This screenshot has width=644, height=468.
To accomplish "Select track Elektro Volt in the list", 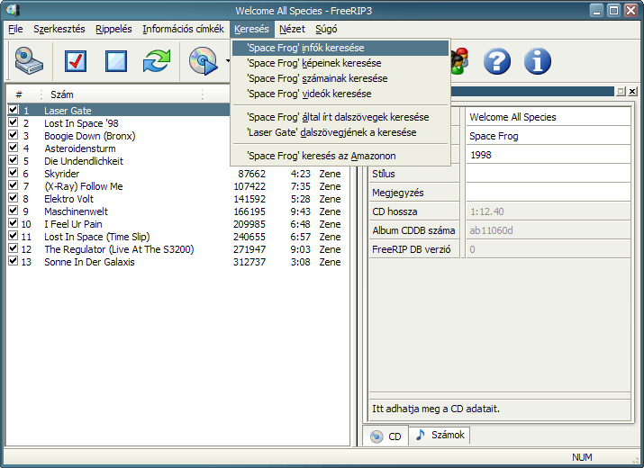I will (x=68, y=199).
